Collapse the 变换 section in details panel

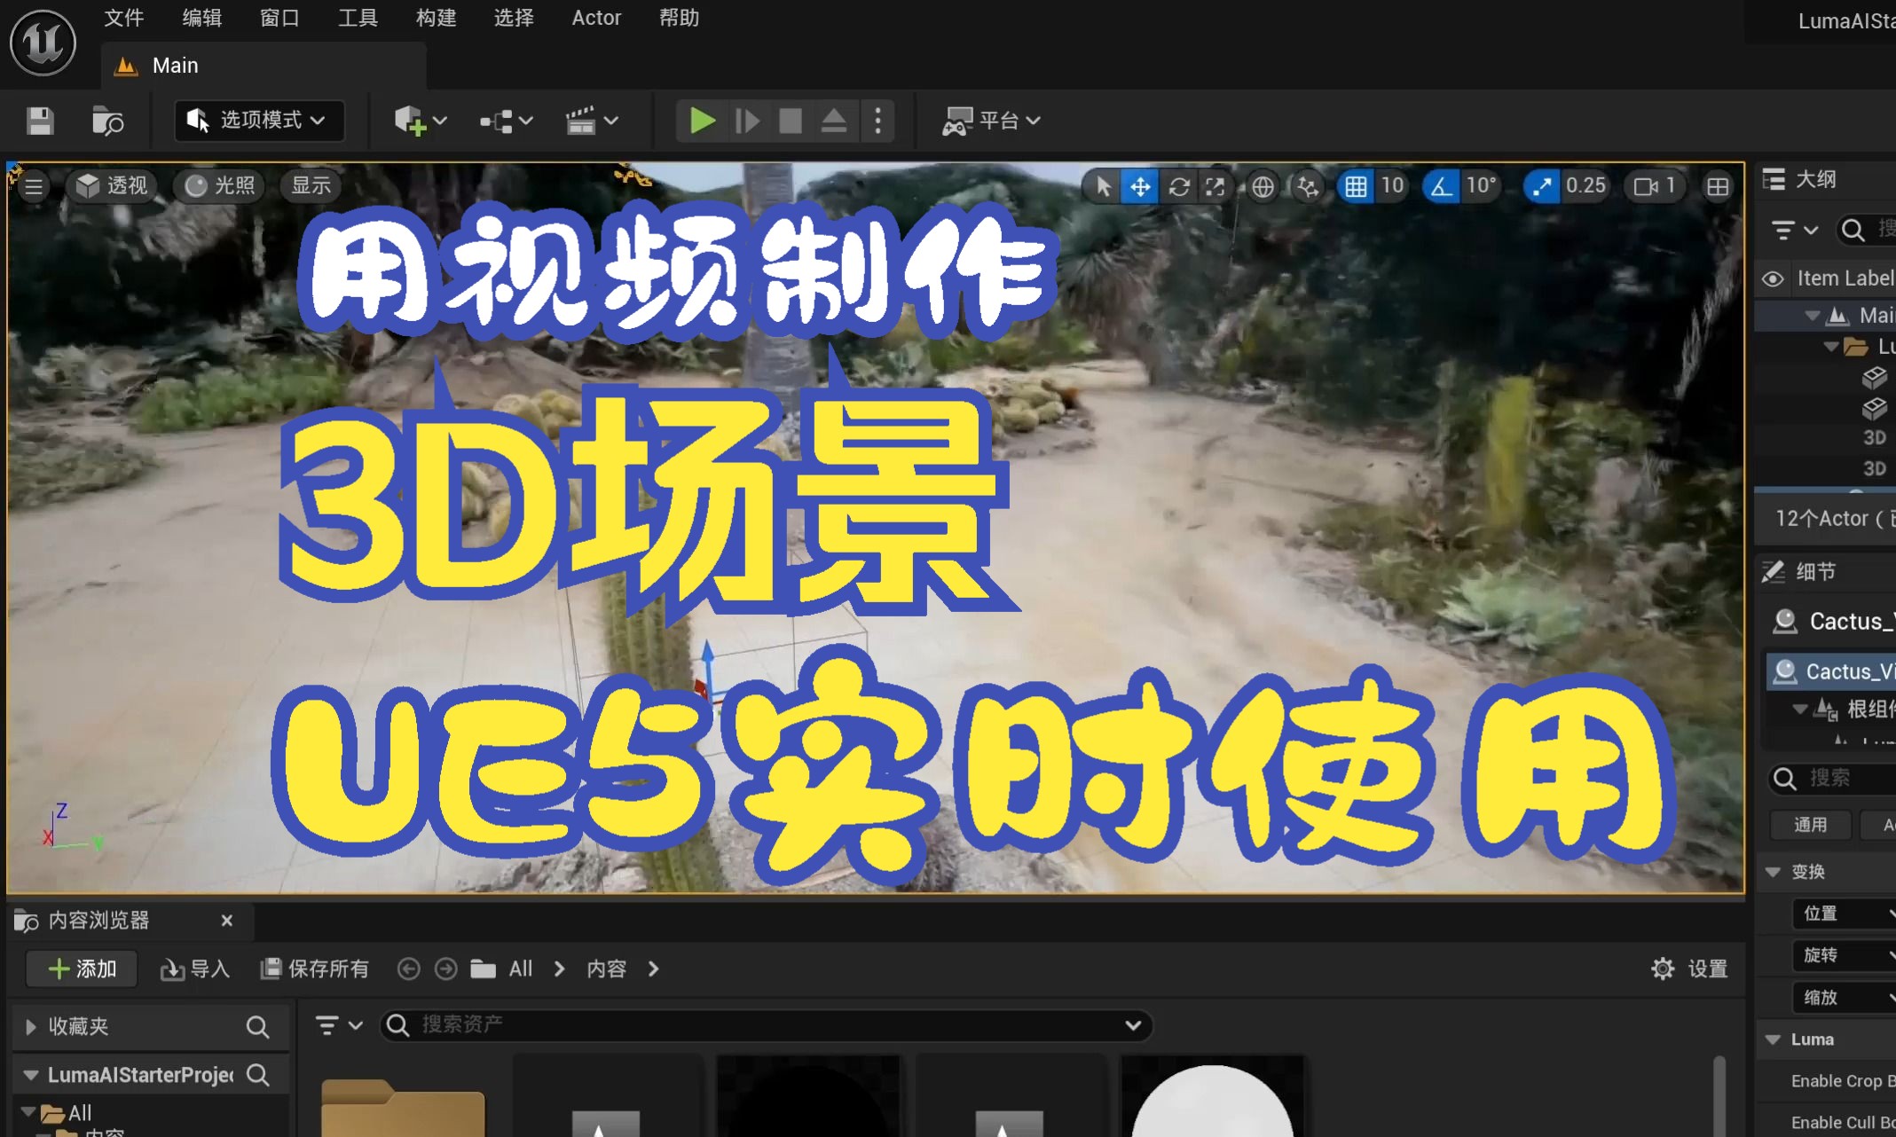[x=1774, y=872]
